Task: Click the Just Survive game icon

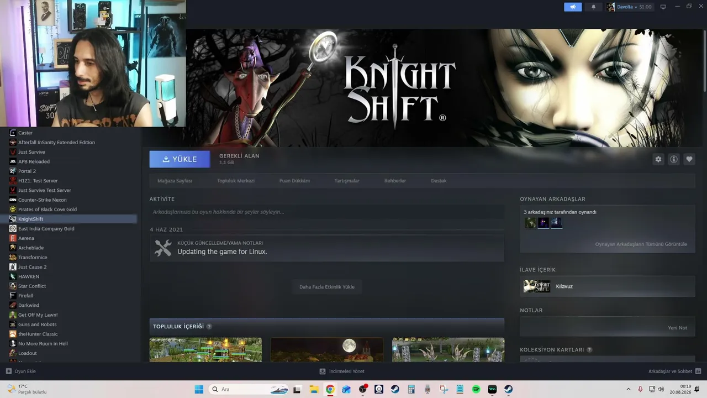Action: (x=13, y=152)
